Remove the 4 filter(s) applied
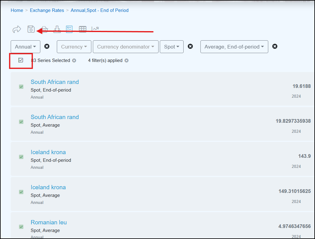This screenshot has width=315, height=239. coord(126,60)
